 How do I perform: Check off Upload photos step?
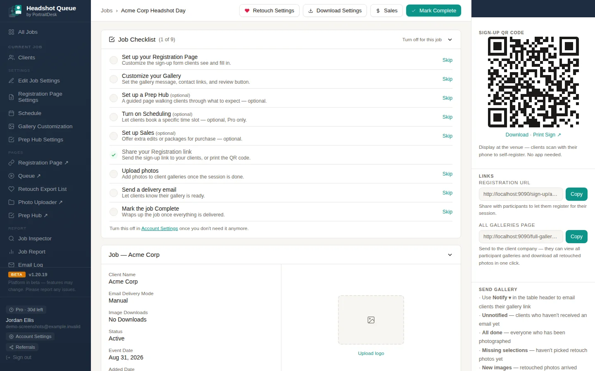pyautogui.click(x=114, y=174)
